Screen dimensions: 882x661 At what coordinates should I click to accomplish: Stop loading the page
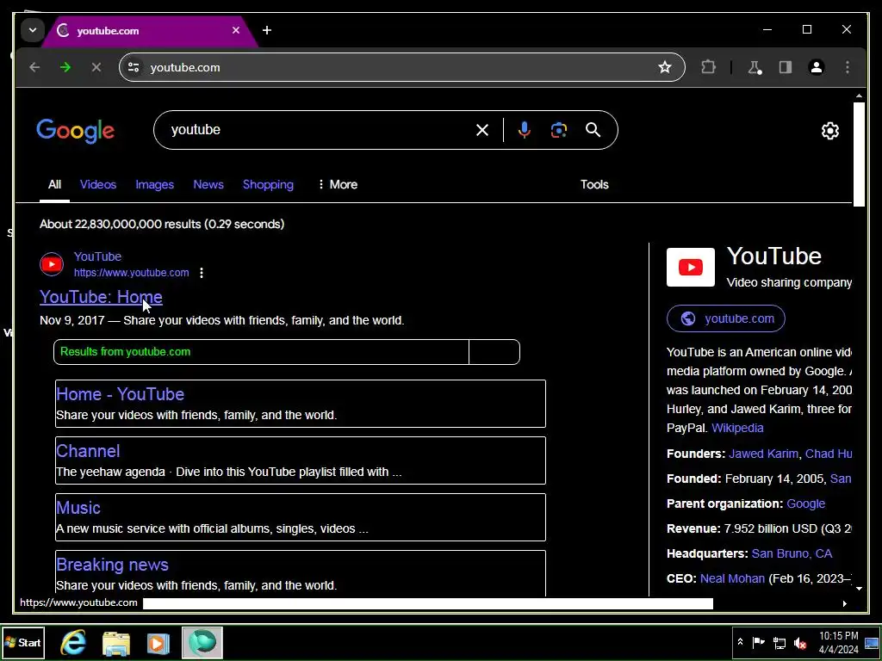pyautogui.click(x=96, y=67)
